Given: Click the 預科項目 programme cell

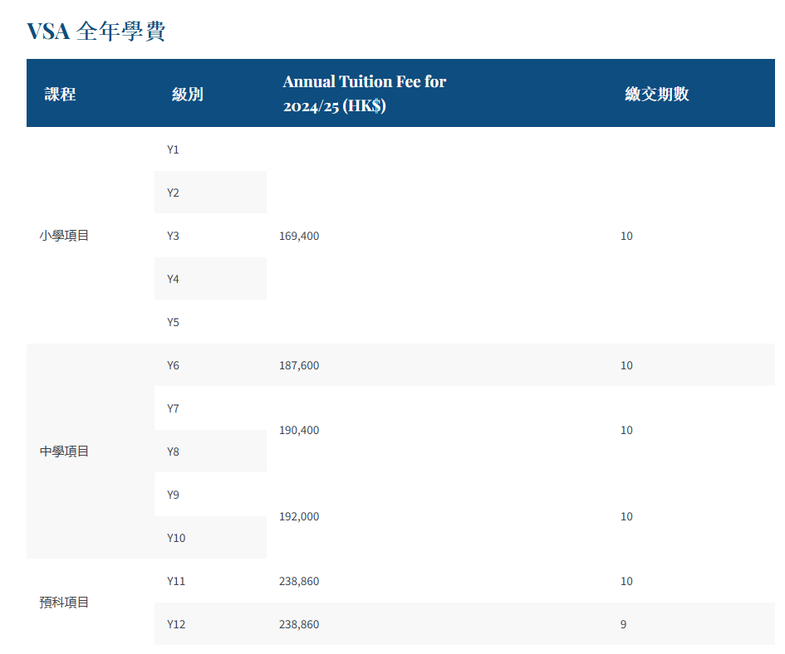Looking at the screenshot, I should coord(64,603).
